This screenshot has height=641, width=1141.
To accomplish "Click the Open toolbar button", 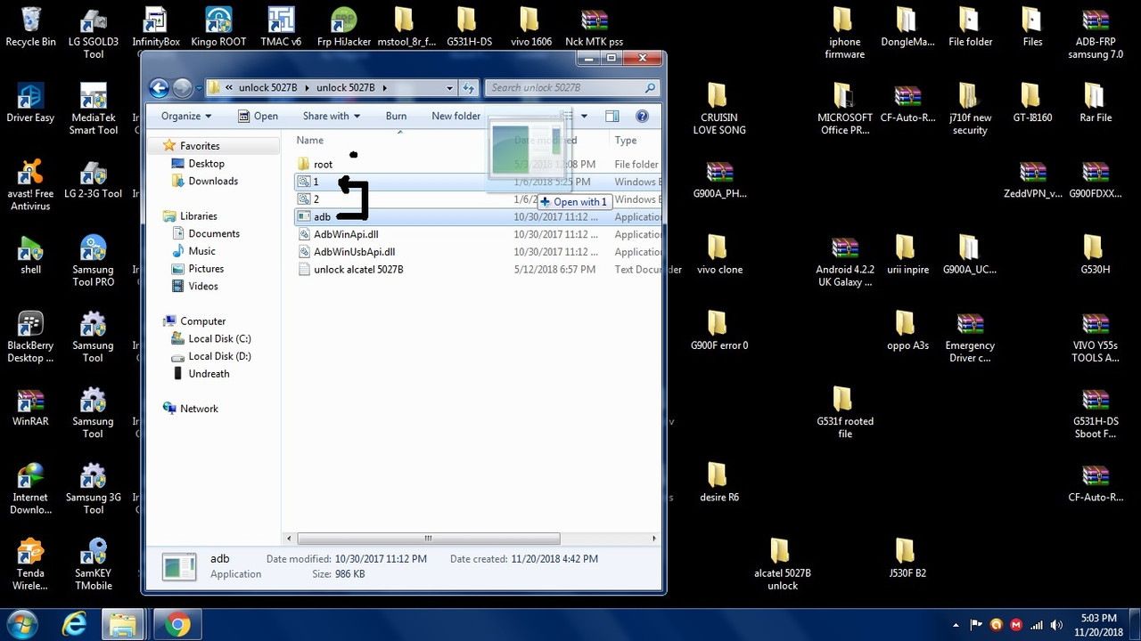I will pyautogui.click(x=258, y=116).
